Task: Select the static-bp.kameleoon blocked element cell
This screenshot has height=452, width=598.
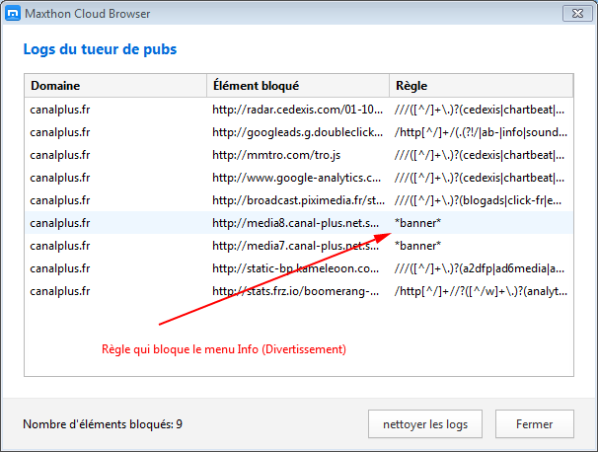Action: 296,268
